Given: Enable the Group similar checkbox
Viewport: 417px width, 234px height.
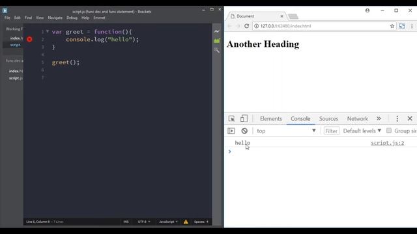Looking at the screenshot, I should (x=389, y=131).
